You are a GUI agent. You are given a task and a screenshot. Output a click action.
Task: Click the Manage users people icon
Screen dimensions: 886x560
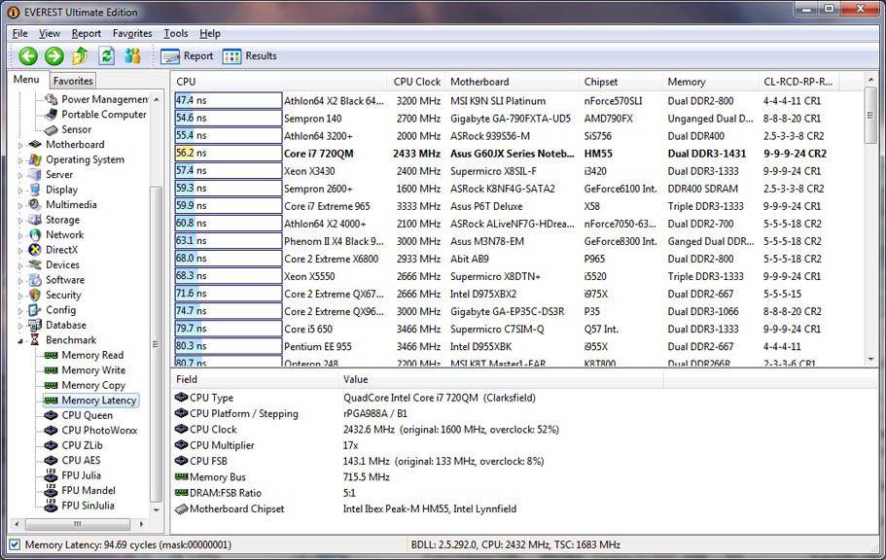(x=133, y=55)
